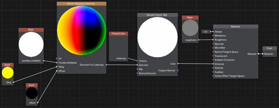Click the Albedo 0.0 value field

[206, 32]
